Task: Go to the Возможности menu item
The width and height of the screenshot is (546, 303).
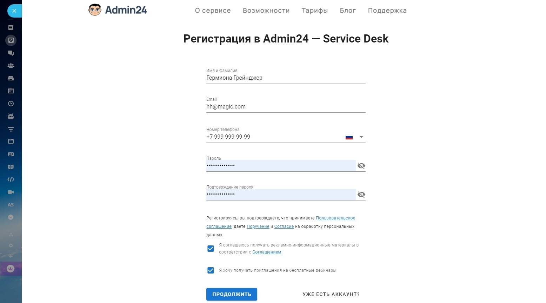Action: [x=266, y=11]
